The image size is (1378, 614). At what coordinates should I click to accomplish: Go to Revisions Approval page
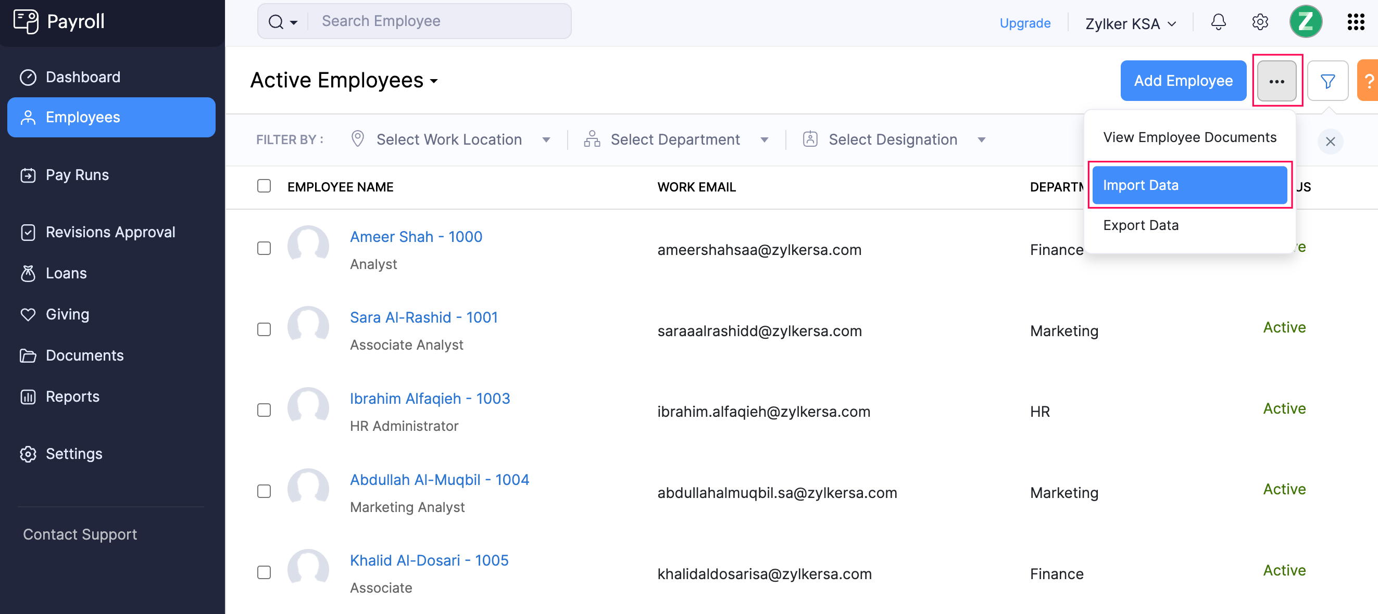point(111,232)
